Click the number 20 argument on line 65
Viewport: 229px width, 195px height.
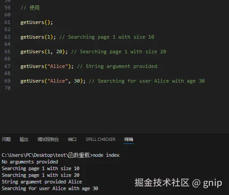pos(59,52)
